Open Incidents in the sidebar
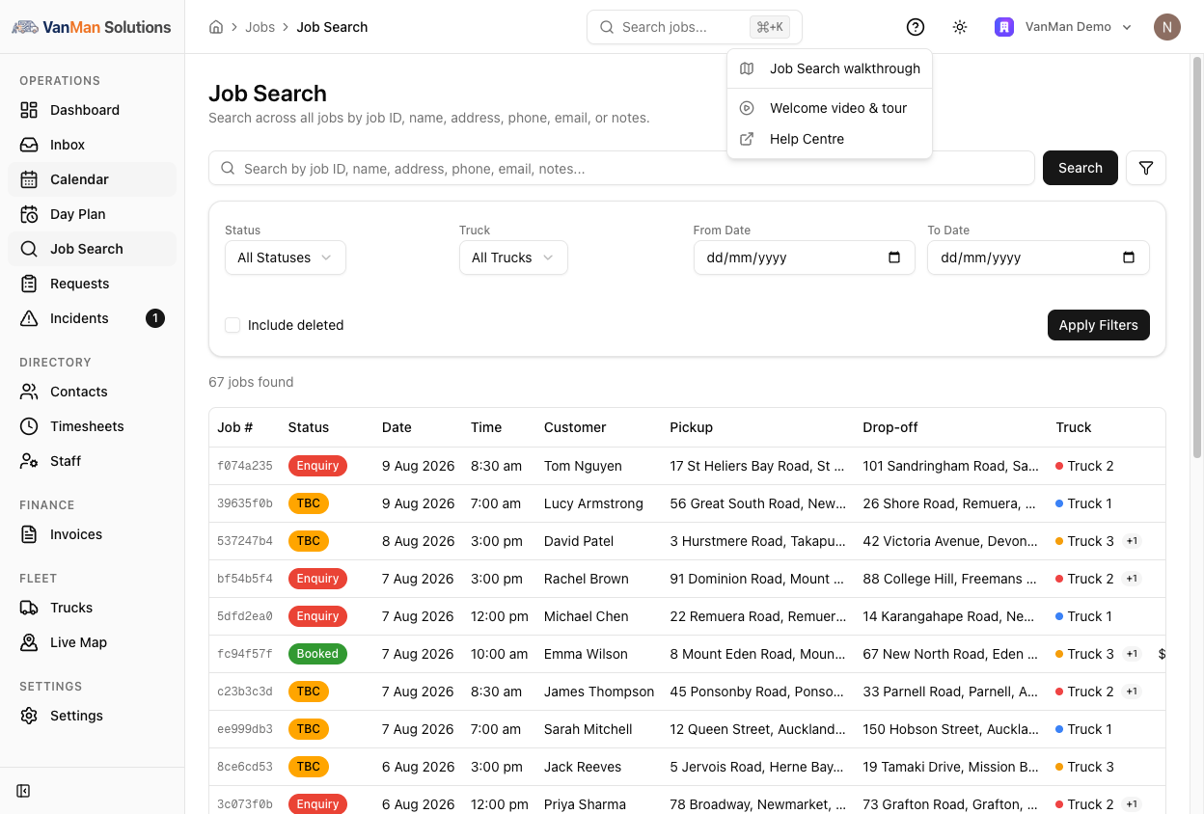 click(x=93, y=318)
